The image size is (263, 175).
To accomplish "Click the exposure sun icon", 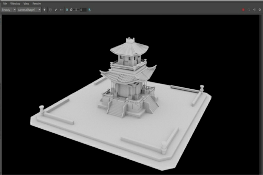I will point(71,10).
